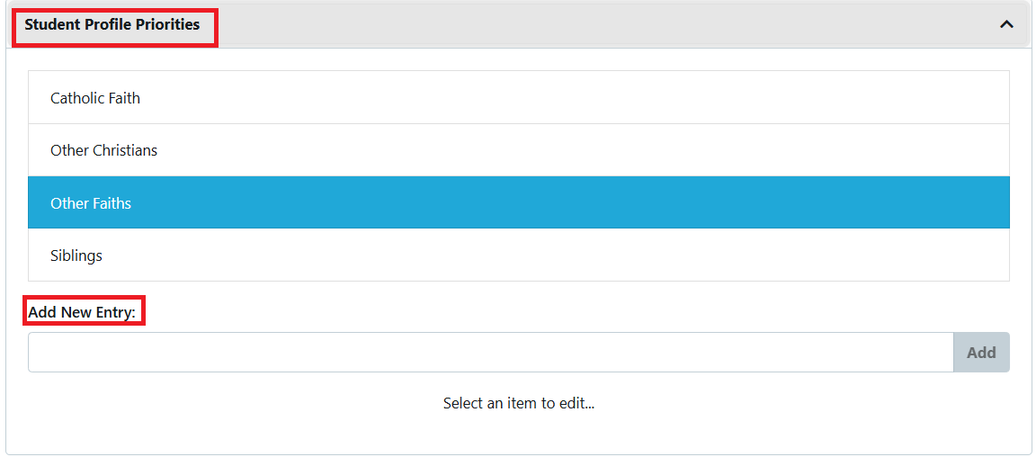This screenshot has height=457, width=1036.
Task: Click the Catholic Faith row at the list top
Action: pos(518,98)
